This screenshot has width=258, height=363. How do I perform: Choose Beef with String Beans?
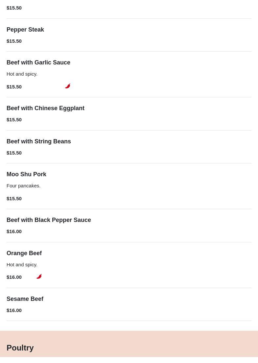point(39,141)
